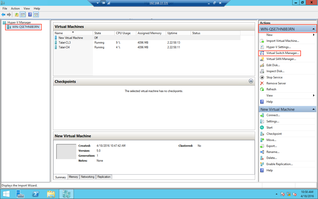Open the Help menu
This screenshot has height=199, width=318.
[x=37, y=8]
